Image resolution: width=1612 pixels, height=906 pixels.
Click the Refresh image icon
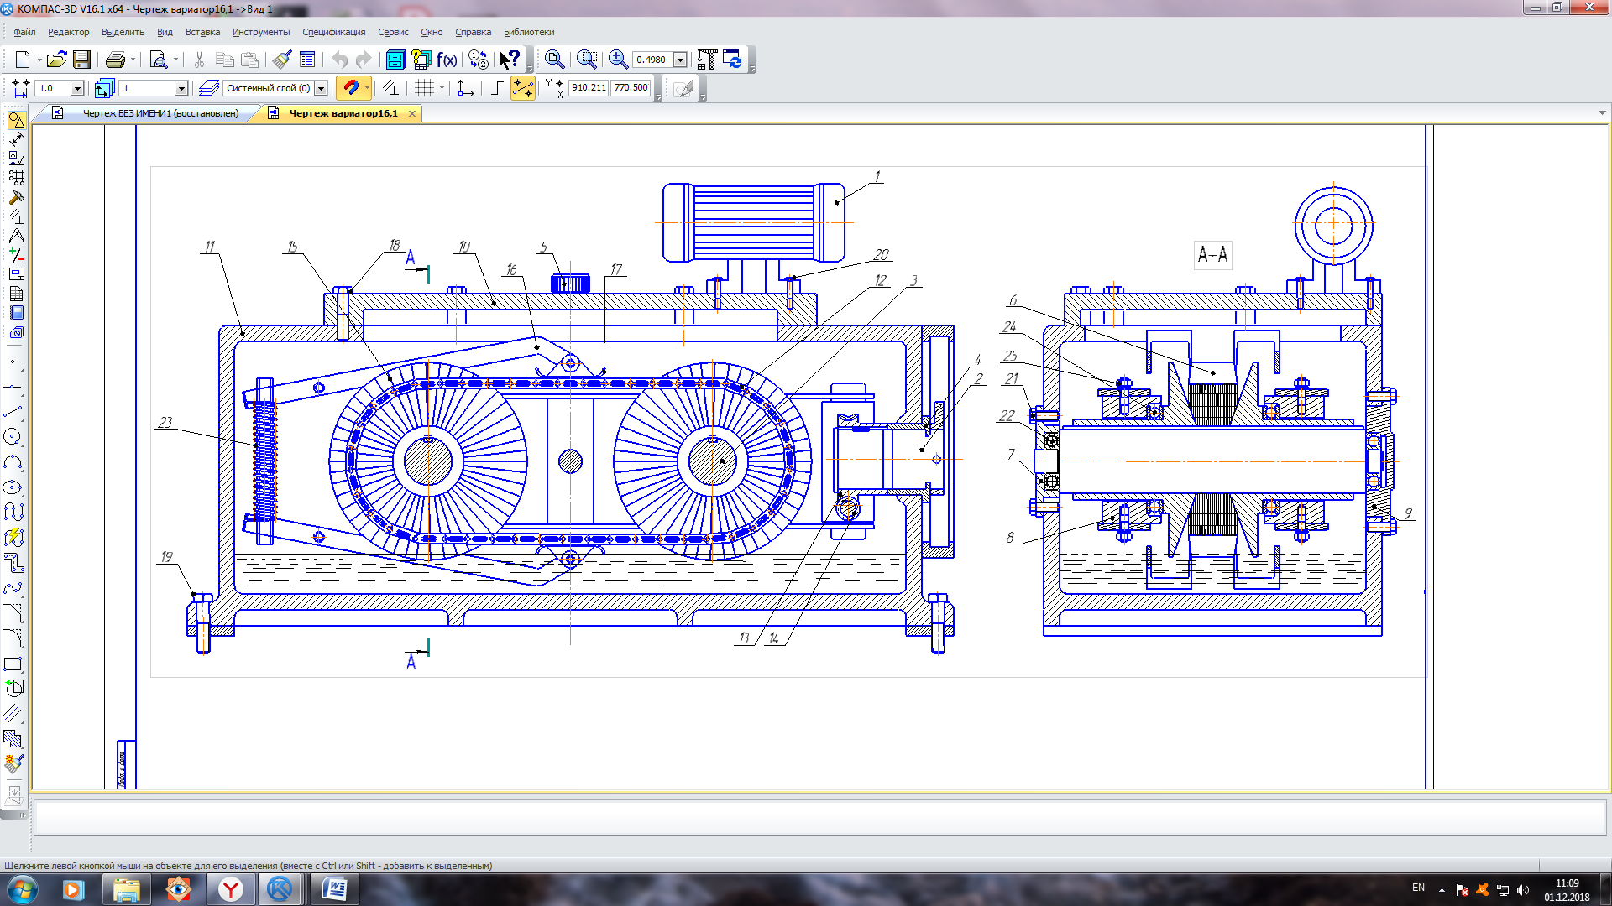pyautogui.click(x=732, y=60)
